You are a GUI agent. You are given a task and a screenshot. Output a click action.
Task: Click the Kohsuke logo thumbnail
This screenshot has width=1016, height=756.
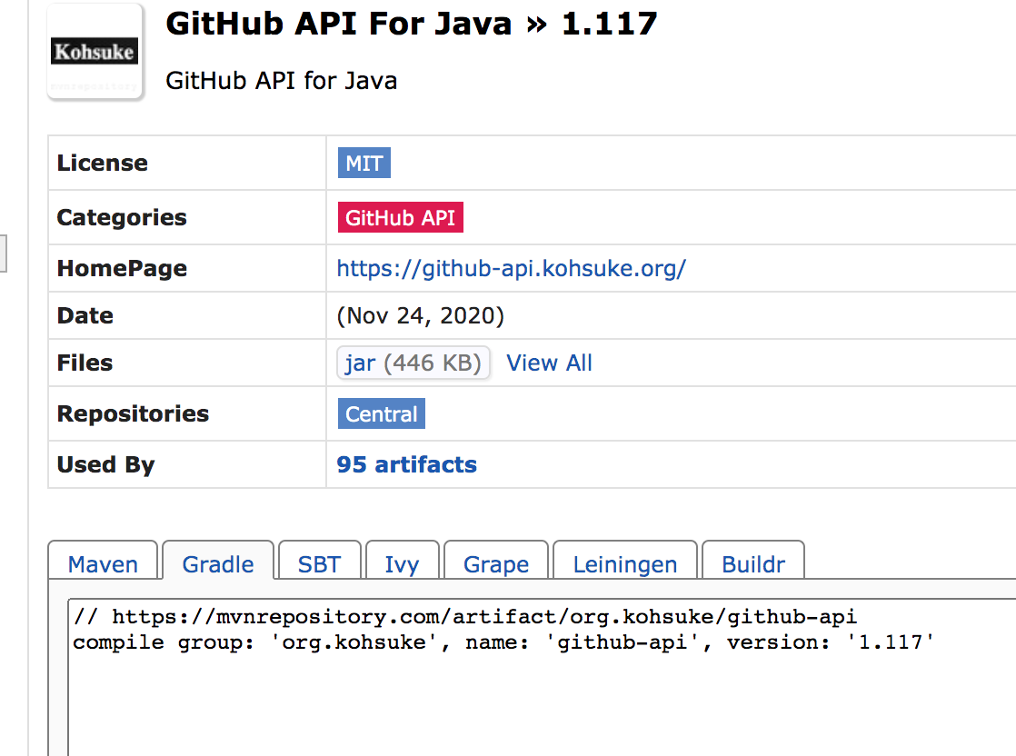pyautogui.click(x=95, y=52)
